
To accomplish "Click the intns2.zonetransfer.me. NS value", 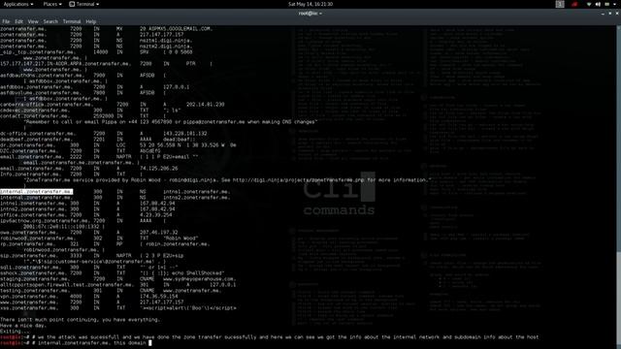I will [196, 198].
